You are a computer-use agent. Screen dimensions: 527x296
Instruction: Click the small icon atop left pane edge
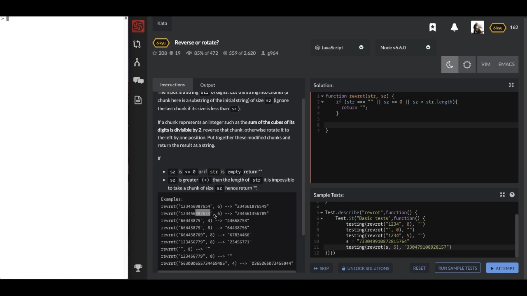[126, 18]
